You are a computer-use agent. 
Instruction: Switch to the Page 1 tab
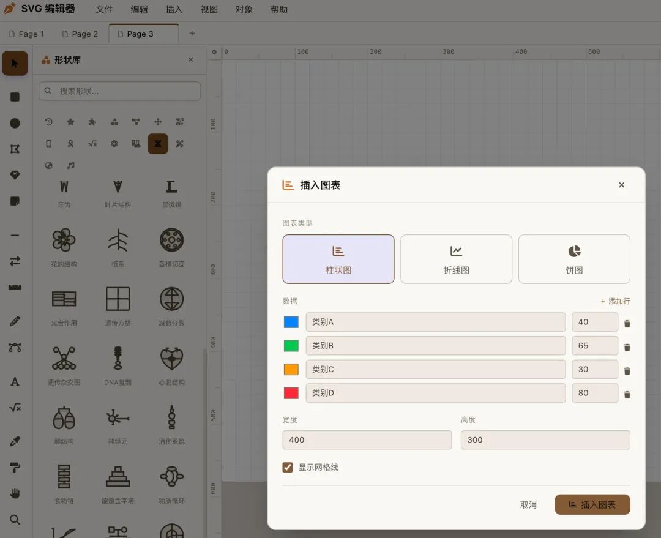tap(26, 34)
